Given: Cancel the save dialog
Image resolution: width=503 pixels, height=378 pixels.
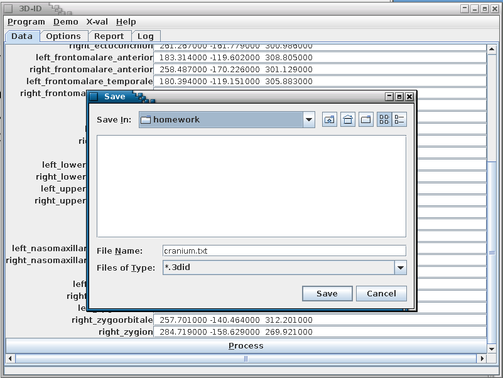Looking at the screenshot, I should point(381,294).
